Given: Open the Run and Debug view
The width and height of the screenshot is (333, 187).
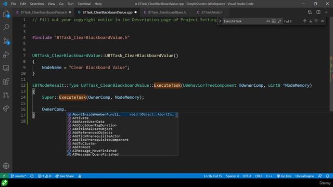Looking at the screenshot, I should (x=6, y=55).
